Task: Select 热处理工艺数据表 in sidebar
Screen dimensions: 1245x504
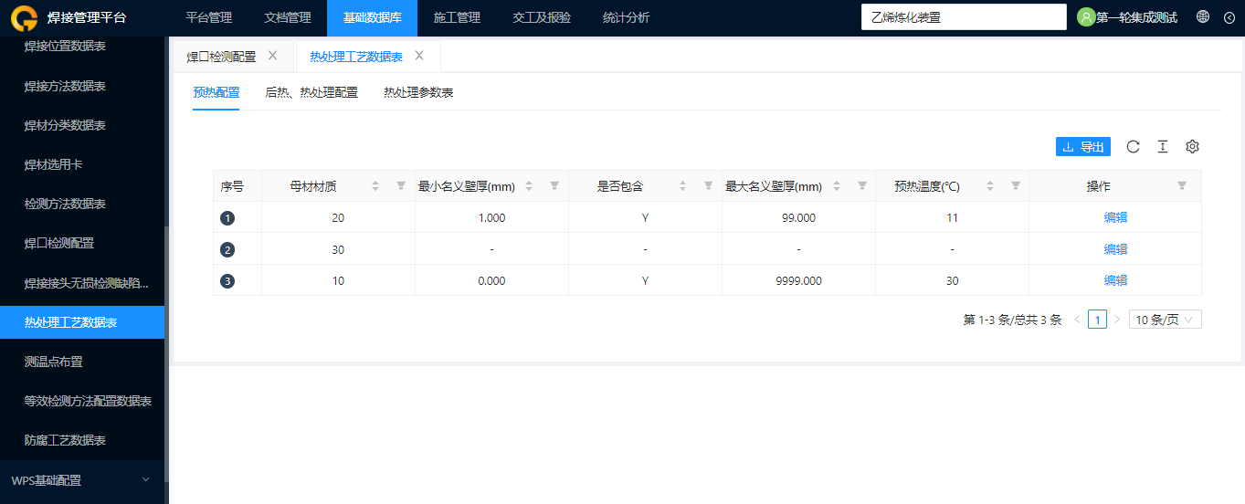Action: (82, 322)
